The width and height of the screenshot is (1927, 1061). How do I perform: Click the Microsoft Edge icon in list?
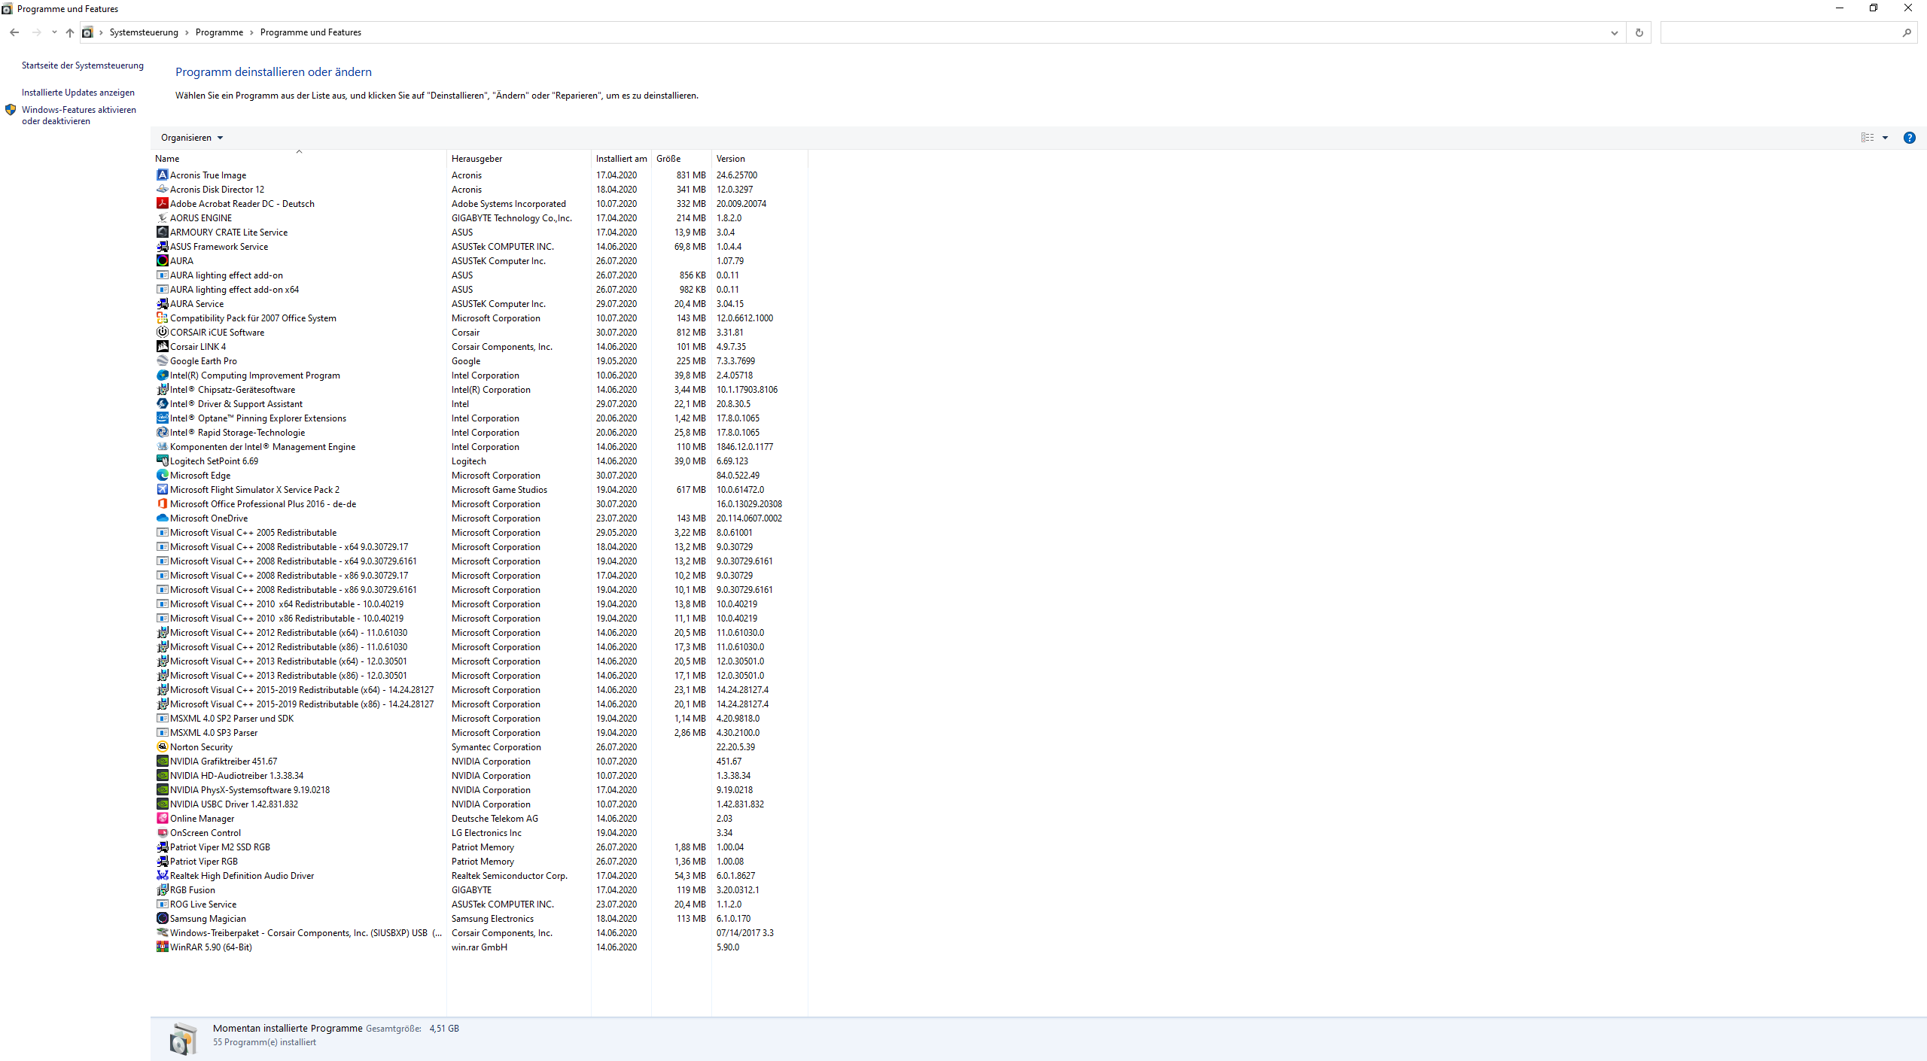click(x=162, y=475)
